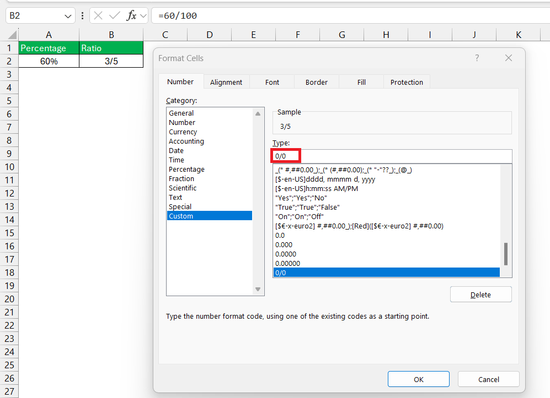The width and height of the screenshot is (550, 398).
Task: Click the Help question mark in Format Cells
Action: coord(477,58)
